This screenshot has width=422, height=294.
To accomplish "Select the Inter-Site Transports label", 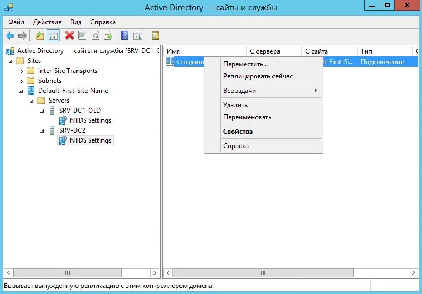I will 68,71.
